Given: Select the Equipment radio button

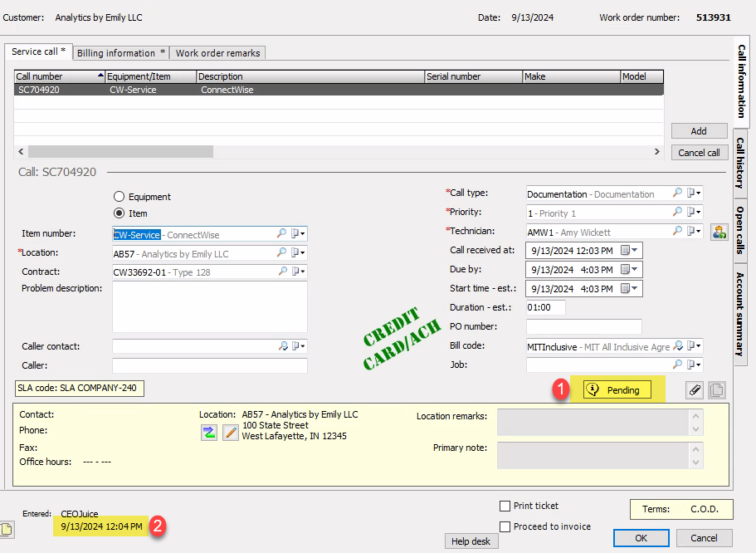Looking at the screenshot, I should (x=119, y=197).
